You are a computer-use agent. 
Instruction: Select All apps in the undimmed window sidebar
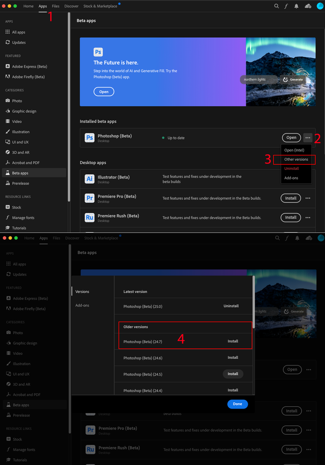point(18,32)
